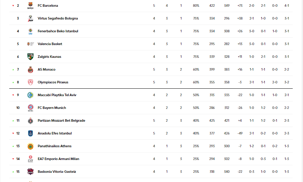
Task: Click Maccabi Playtika Tel Aviv's 50% win percentage
Action: (x=196, y=95)
